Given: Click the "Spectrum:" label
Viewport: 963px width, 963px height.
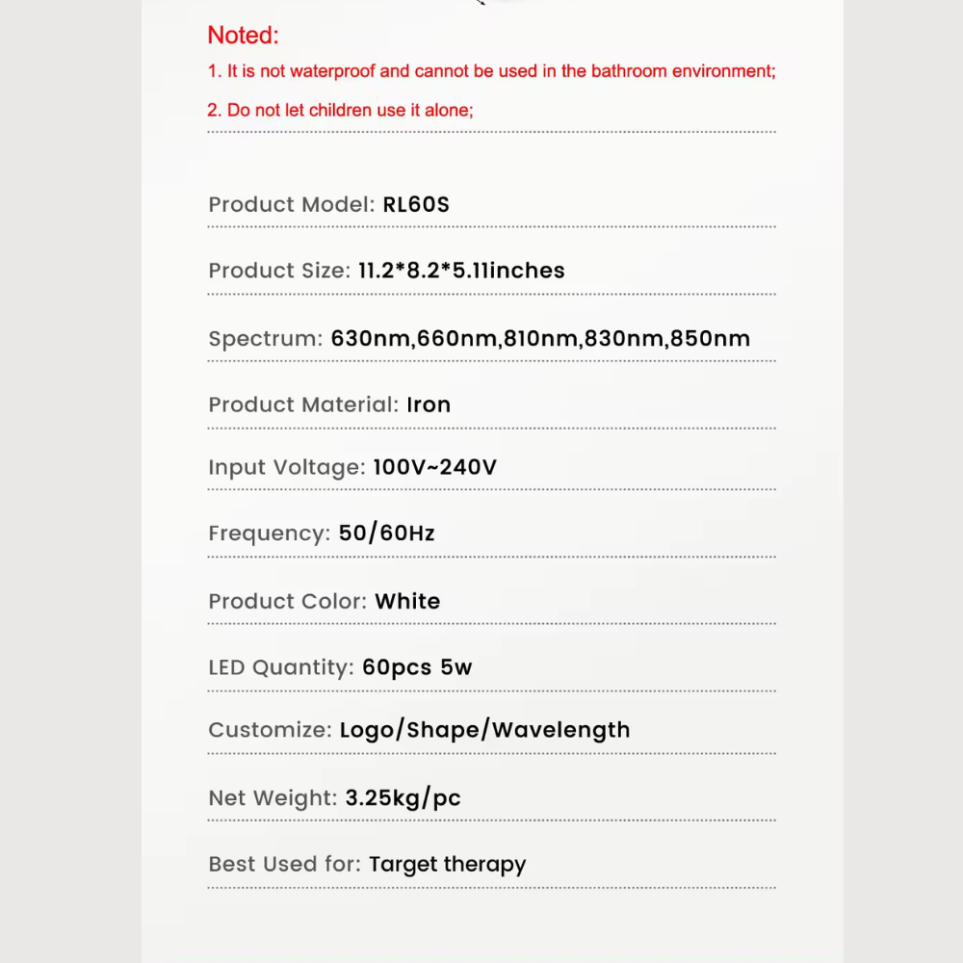Looking at the screenshot, I should point(266,339).
